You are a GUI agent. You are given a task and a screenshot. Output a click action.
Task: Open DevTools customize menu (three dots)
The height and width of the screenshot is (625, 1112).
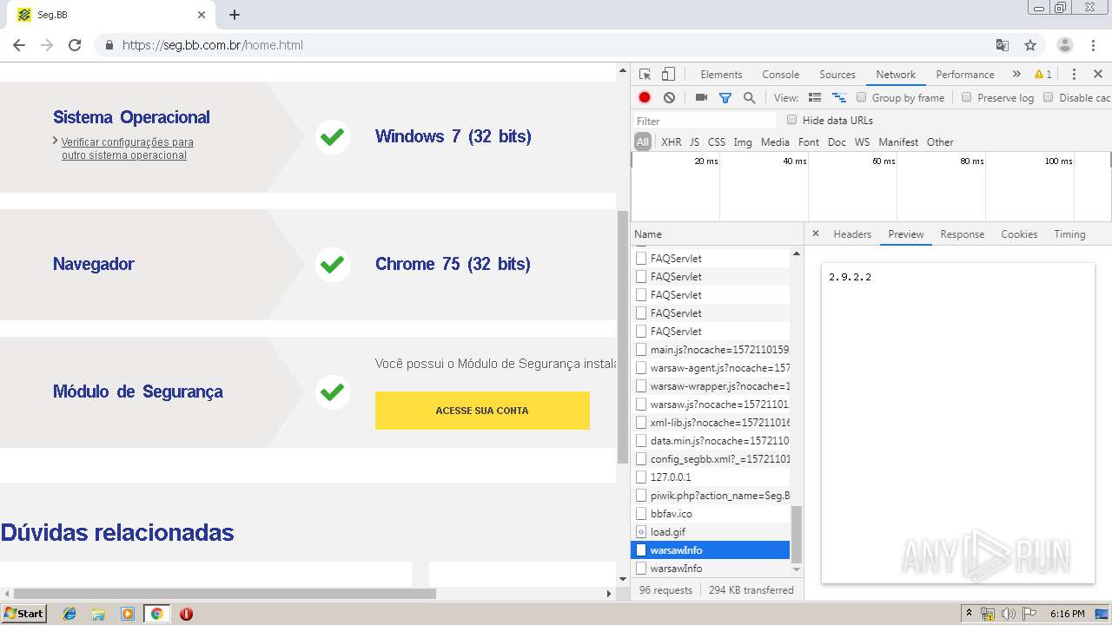coord(1074,75)
